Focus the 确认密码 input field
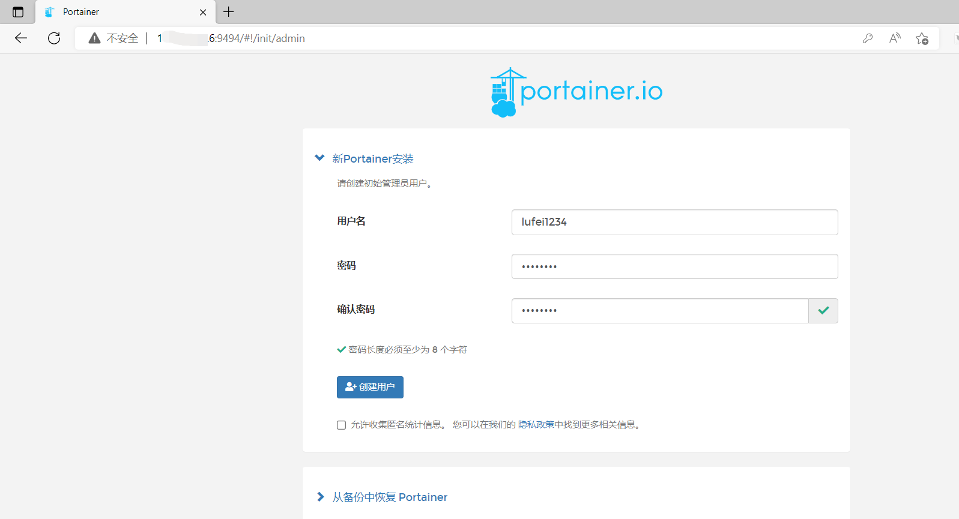 tap(660, 311)
